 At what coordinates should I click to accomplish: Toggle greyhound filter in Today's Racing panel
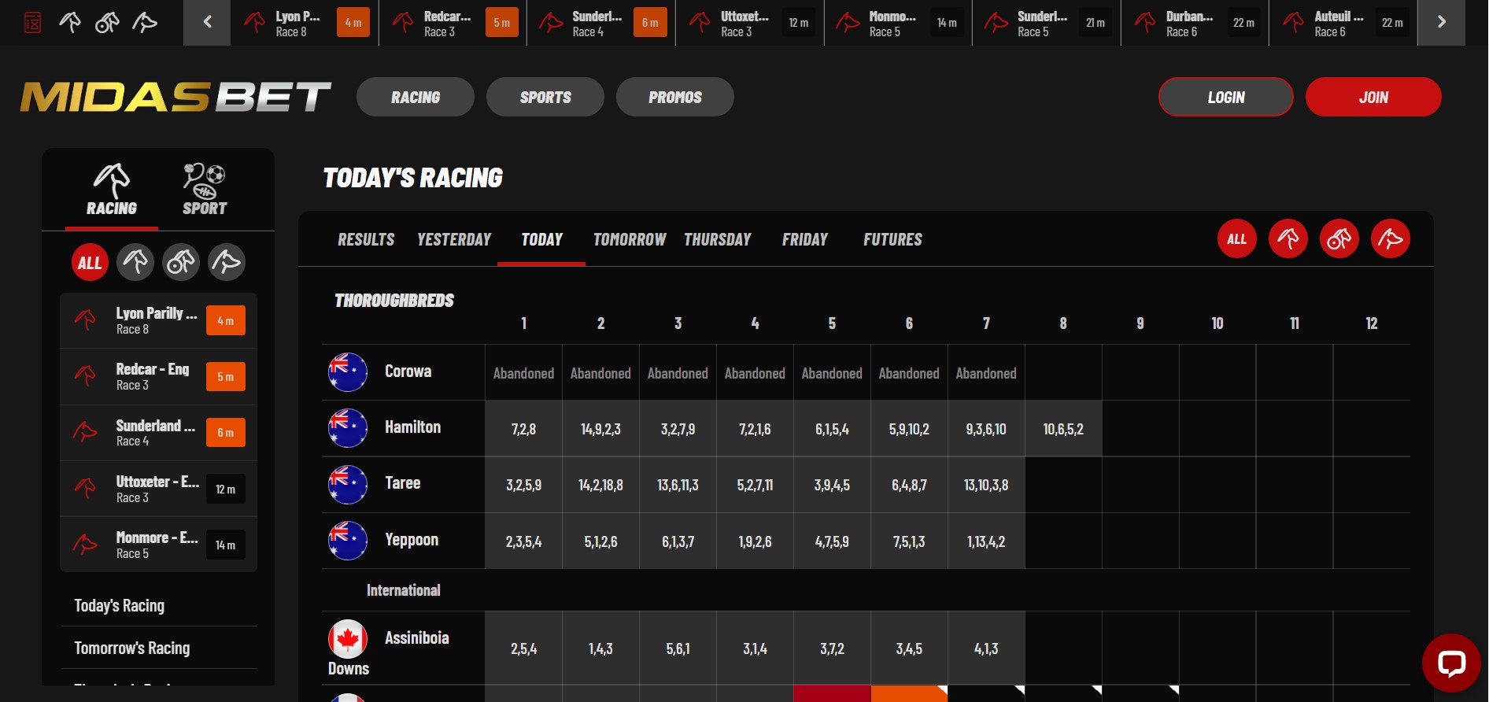point(1391,238)
